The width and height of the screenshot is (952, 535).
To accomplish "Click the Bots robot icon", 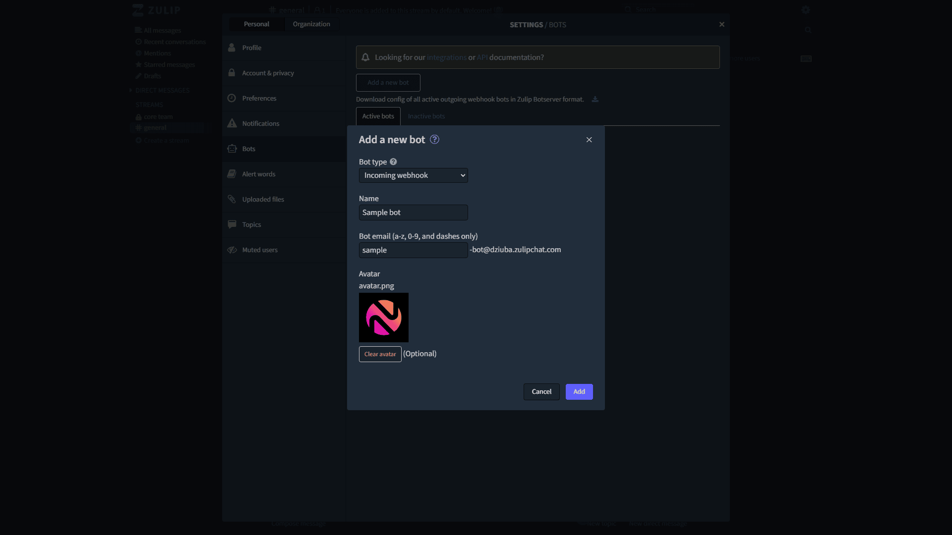I will point(232,149).
